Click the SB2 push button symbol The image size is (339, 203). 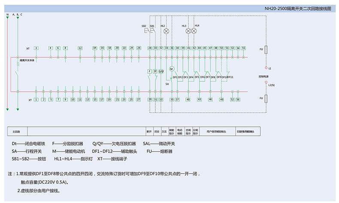[147, 31]
